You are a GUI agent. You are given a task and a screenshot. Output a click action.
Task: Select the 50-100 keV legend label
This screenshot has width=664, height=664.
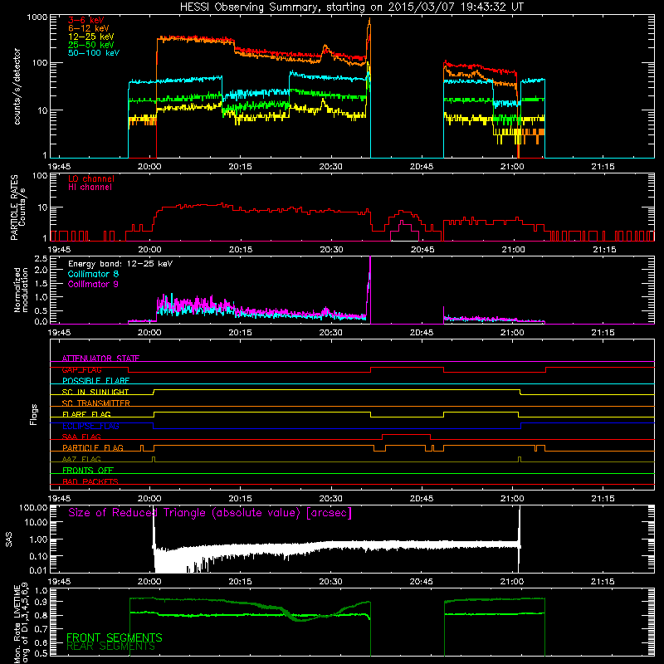94,53
